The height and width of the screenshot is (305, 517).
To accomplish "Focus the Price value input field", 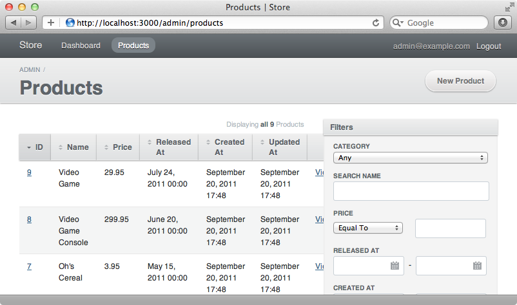I will point(451,228).
